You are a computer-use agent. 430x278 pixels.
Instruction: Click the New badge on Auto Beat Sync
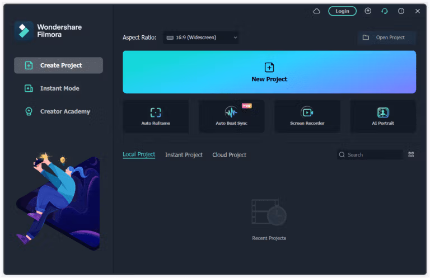pos(246,106)
